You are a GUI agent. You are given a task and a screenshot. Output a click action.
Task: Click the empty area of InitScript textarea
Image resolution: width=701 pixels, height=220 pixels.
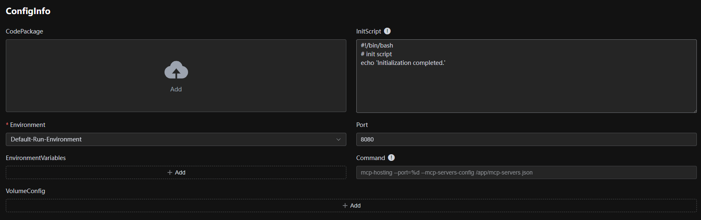pyautogui.click(x=526, y=91)
